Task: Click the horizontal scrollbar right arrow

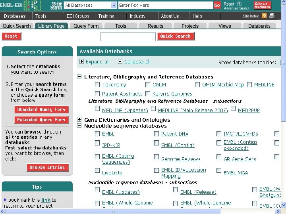Action: tap(278, 211)
